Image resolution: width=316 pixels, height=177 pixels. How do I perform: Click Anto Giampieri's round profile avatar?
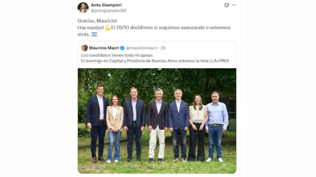(83, 8)
